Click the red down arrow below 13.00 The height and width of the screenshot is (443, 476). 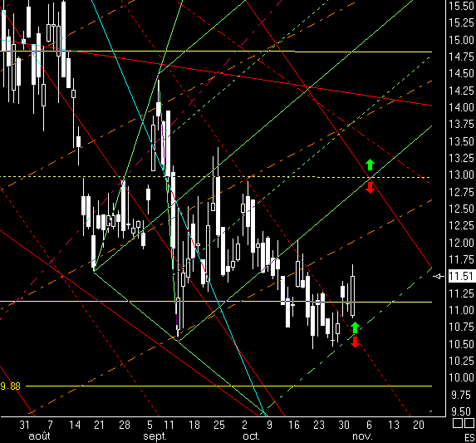[x=370, y=188]
